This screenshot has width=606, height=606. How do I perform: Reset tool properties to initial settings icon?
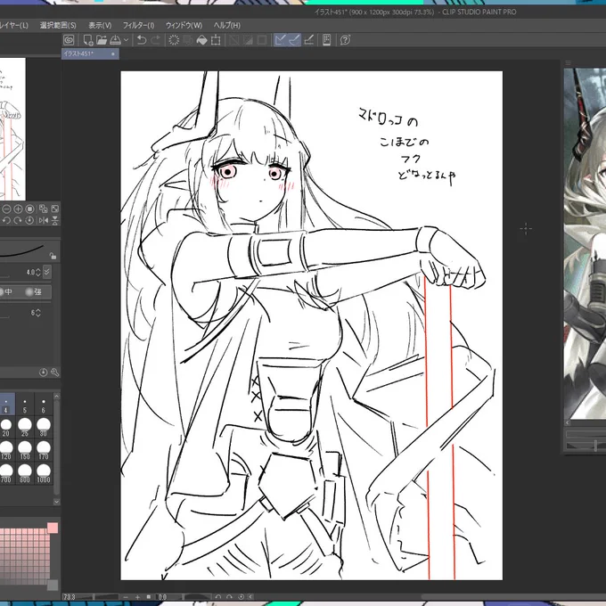44,373
